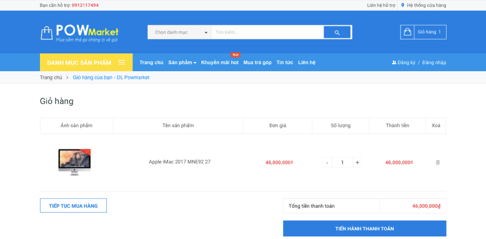Expand the Sản phẩm menu
Viewport: 486px width, 239px height.
point(183,63)
